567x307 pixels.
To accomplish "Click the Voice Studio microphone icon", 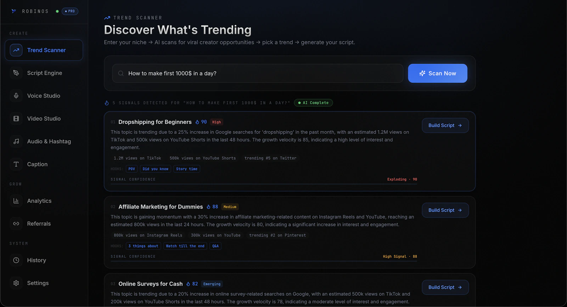I will pyautogui.click(x=16, y=96).
